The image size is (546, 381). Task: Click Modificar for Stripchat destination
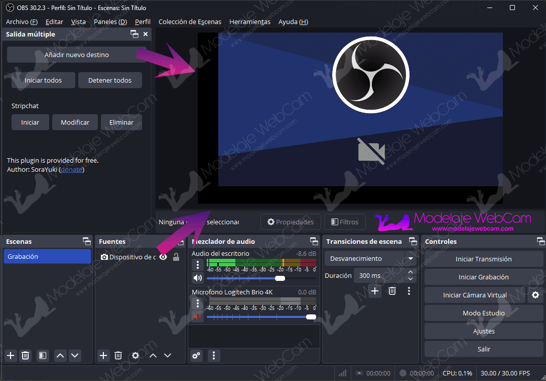tap(75, 122)
